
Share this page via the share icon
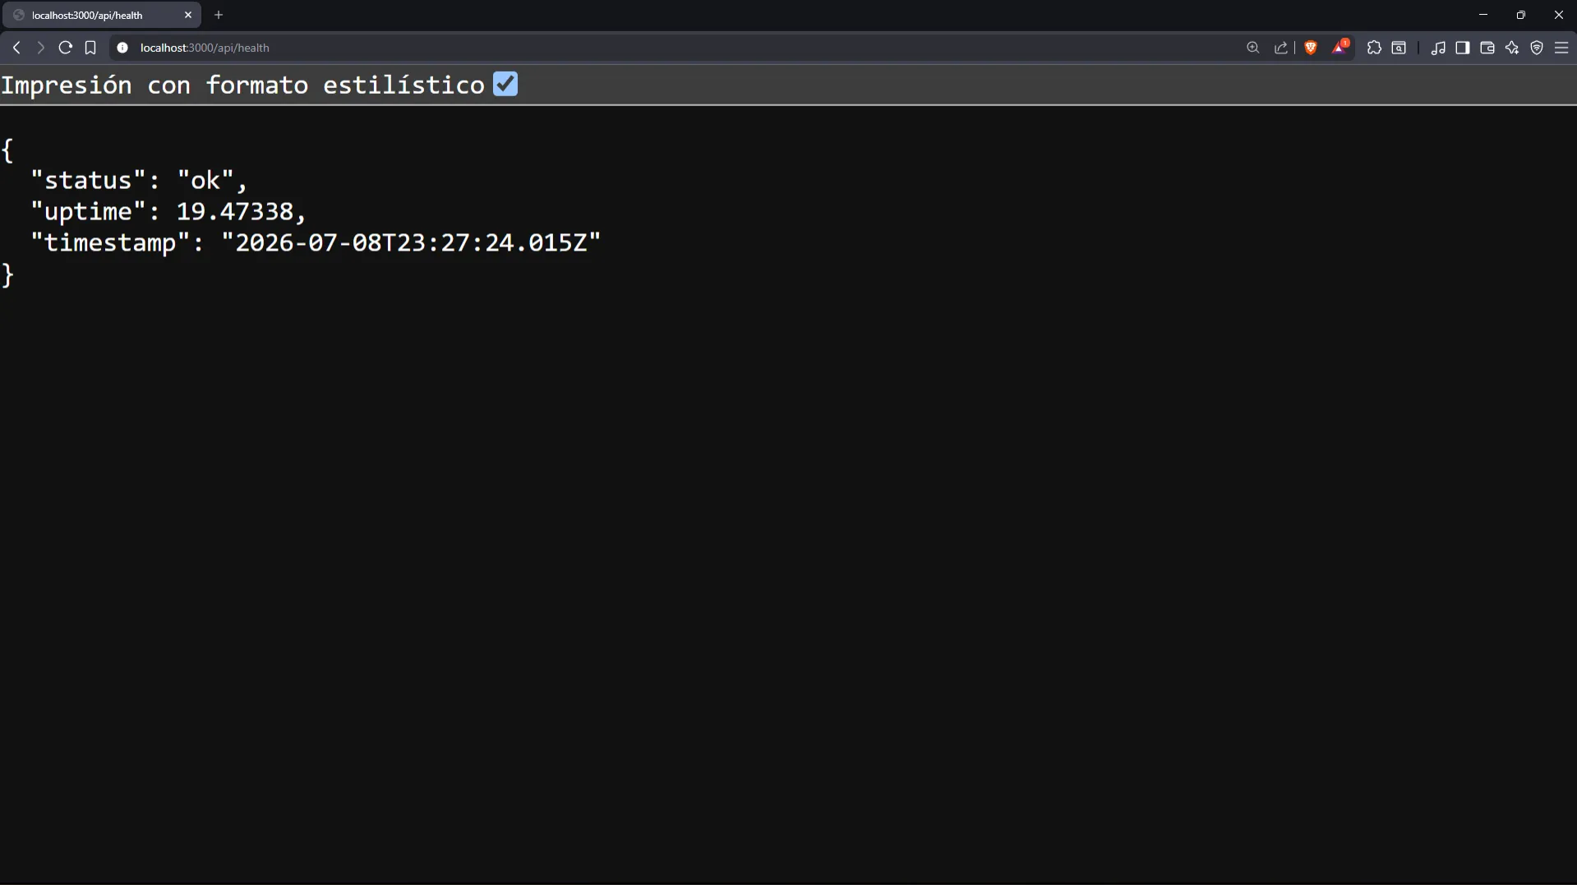tap(1280, 48)
